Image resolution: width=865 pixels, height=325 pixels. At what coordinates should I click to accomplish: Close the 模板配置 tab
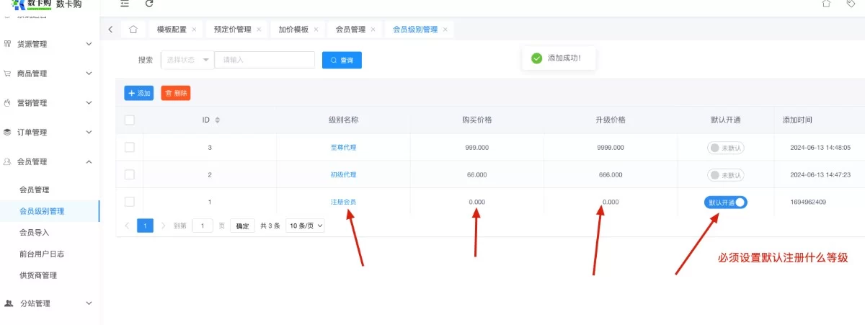194,30
